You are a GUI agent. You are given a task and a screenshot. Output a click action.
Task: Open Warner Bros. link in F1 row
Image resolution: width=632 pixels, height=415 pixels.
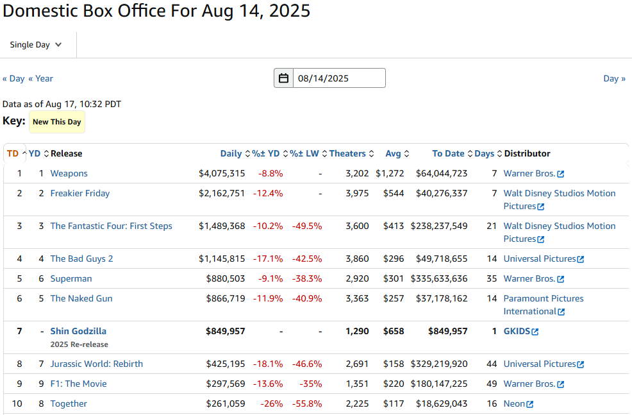point(529,384)
